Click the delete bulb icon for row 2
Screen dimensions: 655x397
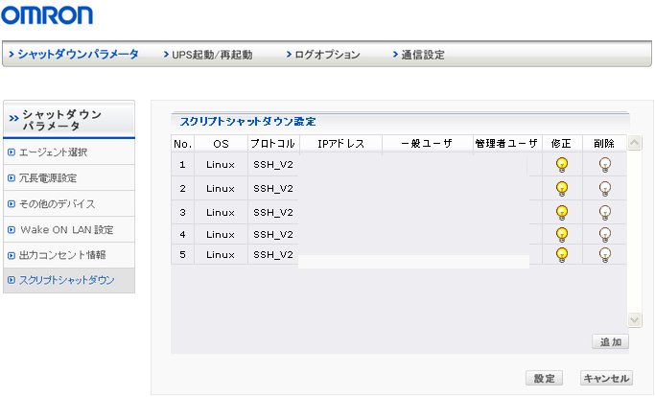[605, 188]
